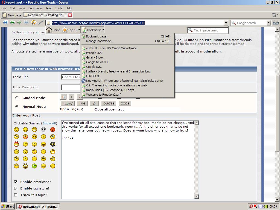Focus the Find in page search field
Image resolution: width=280 pixels, height=210 pixels.
point(208,30)
